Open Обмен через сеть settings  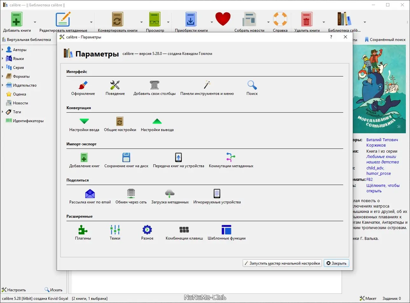pyautogui.click(x=131, y=196)
